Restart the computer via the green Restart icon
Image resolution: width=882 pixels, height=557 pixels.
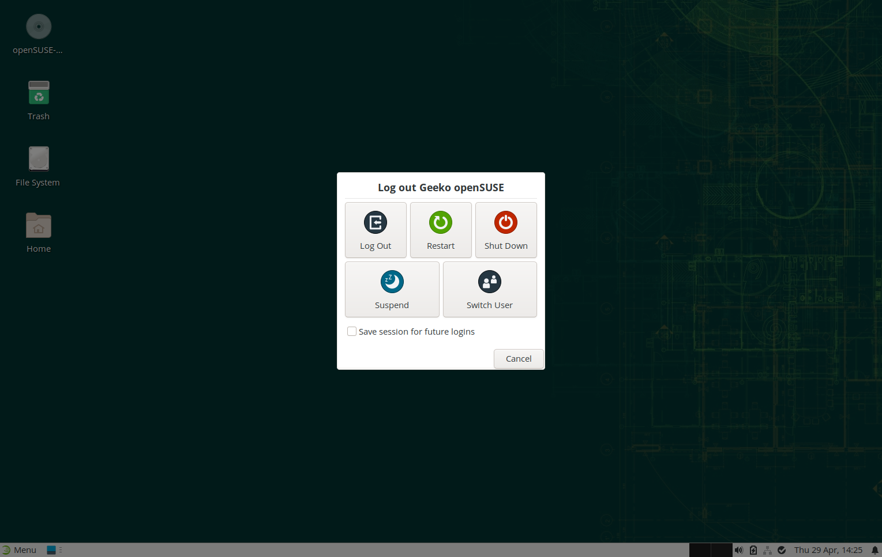(441, 230)
